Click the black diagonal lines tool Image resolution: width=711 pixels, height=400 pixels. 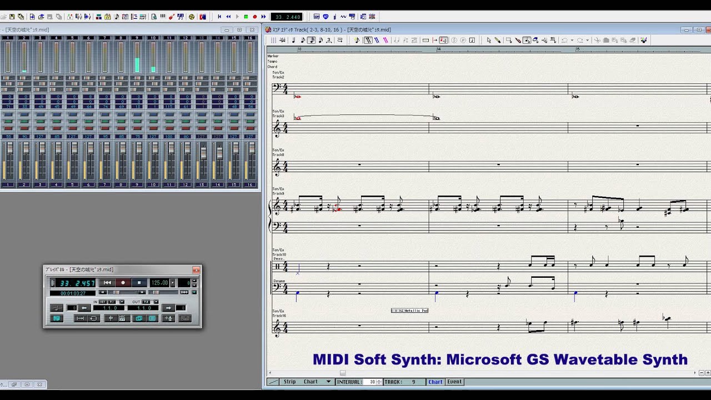(x=368, y=40)
